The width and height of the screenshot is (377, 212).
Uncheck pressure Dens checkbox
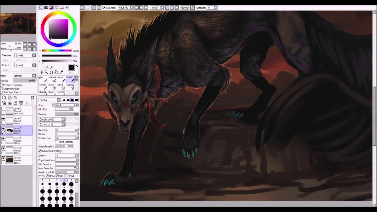click(47, 176)
